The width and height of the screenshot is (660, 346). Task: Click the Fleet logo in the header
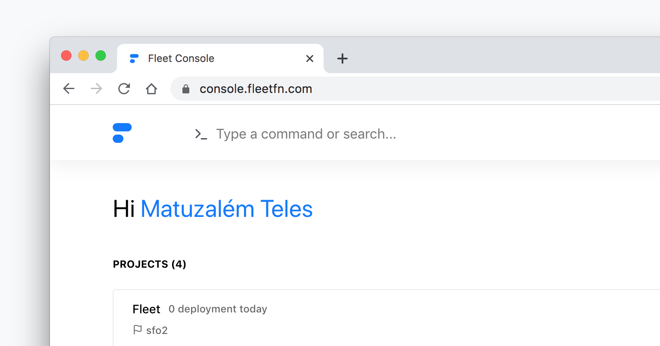122,133
